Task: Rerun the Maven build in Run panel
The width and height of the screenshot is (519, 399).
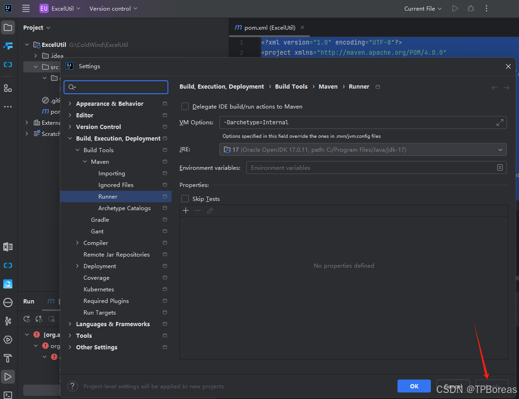Action: 27,319
